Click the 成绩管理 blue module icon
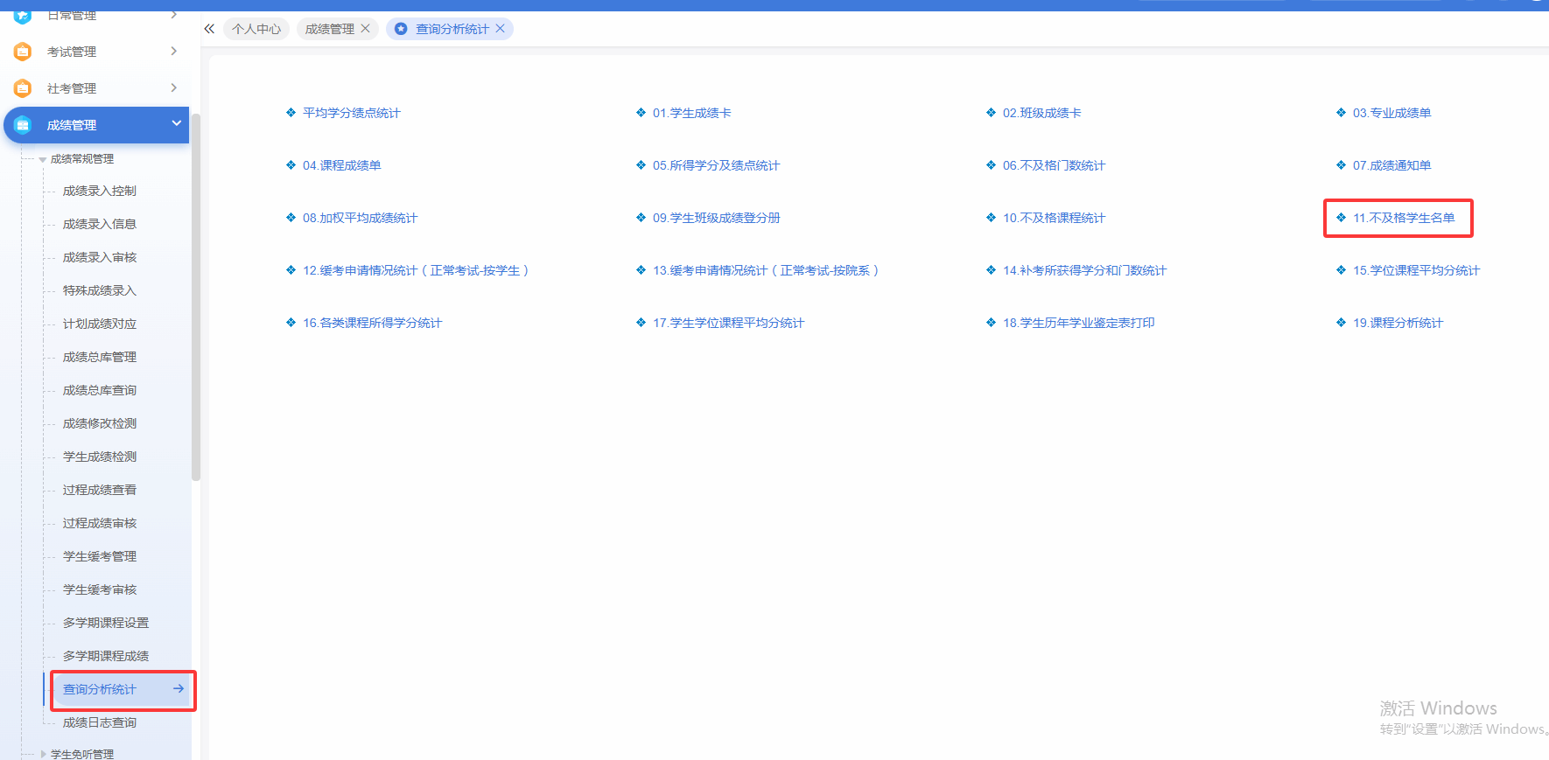The width and height of the screenshot is (1549, 760). pos(23,125)
